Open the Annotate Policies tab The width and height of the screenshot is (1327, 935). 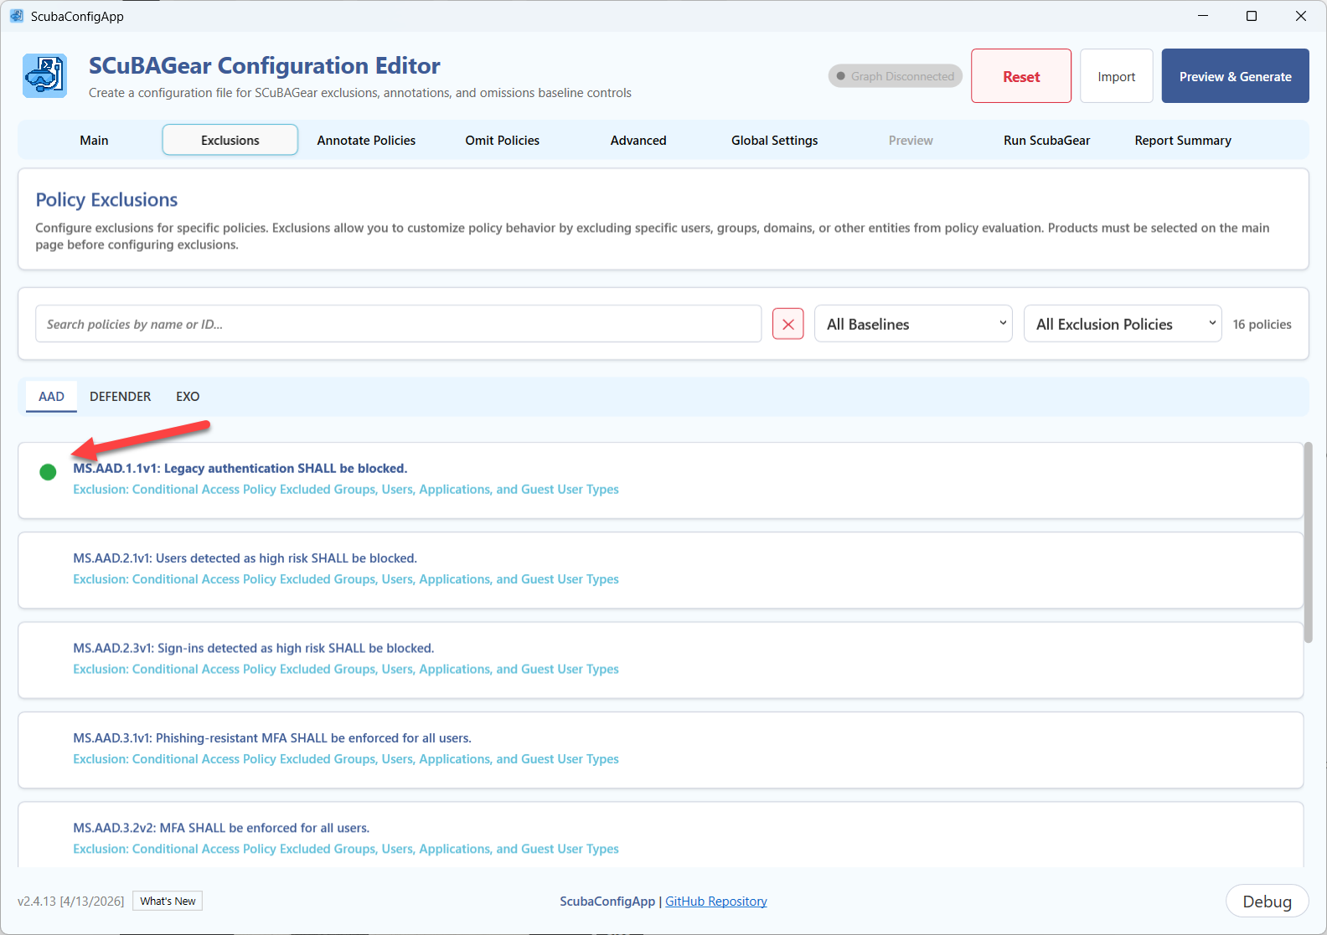[366, 140]
